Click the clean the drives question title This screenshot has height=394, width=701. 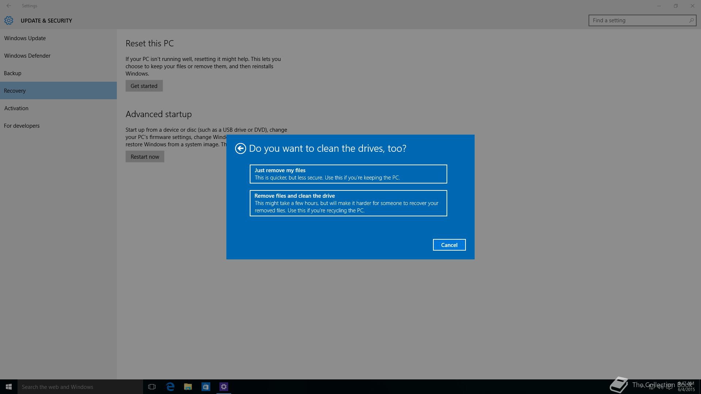pos(327,148)
